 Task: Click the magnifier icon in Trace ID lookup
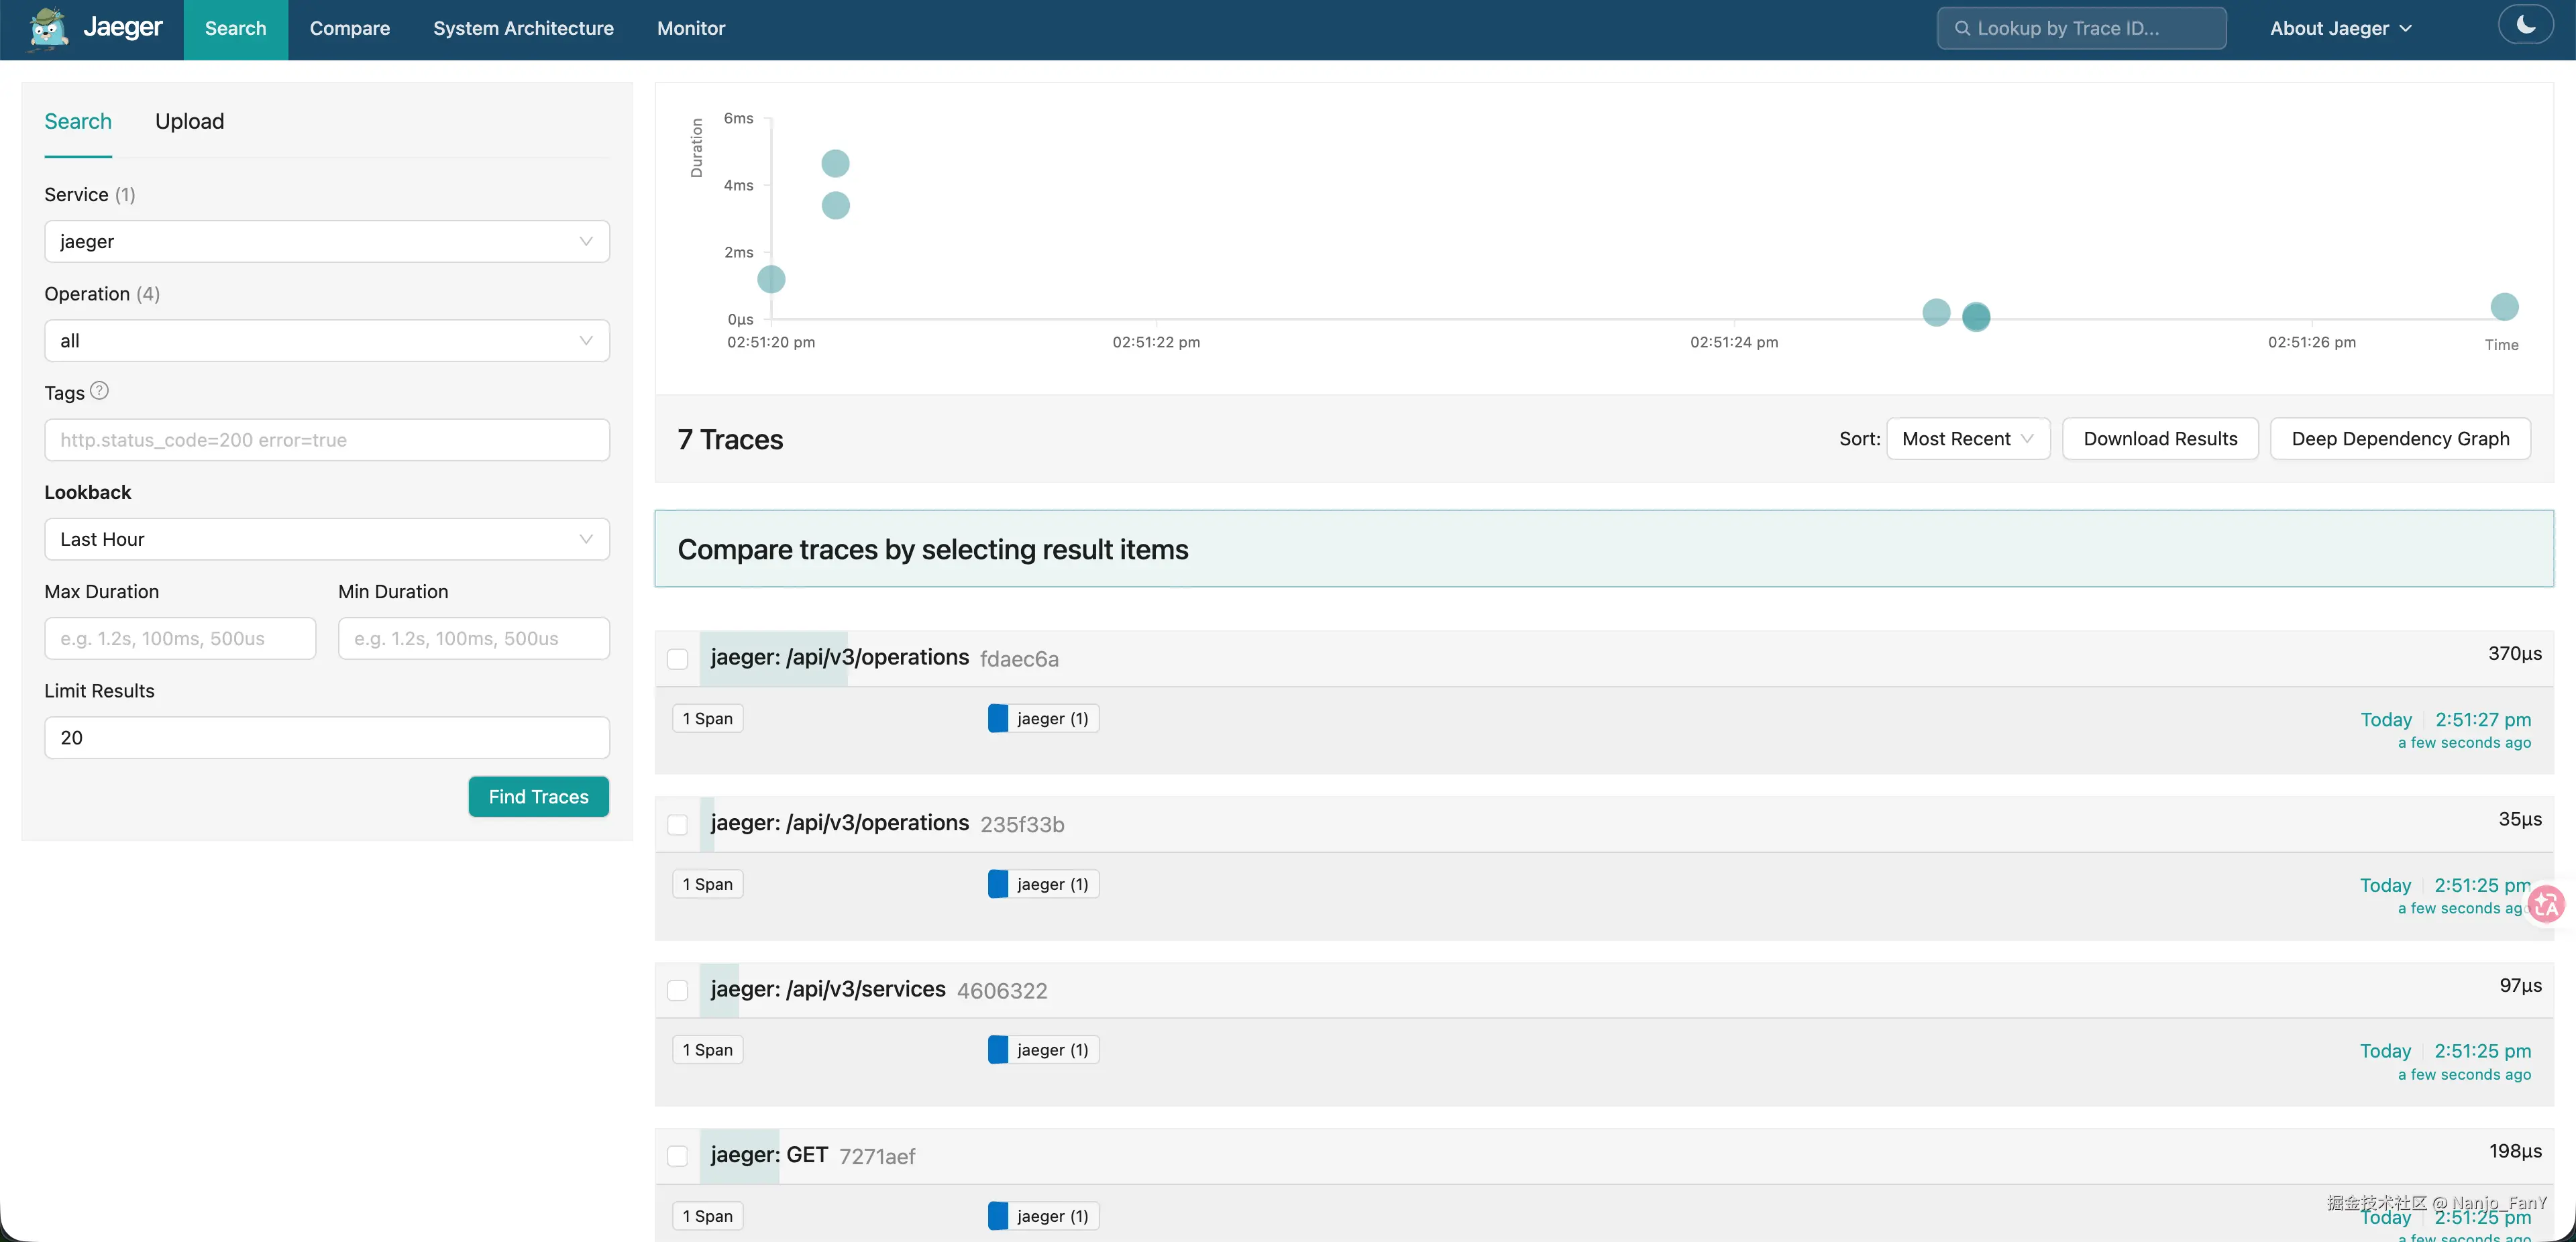coord(1962,28)
